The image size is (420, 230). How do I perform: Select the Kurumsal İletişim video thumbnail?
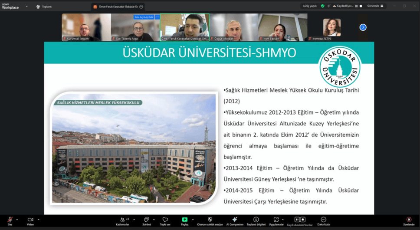[86, 27]
